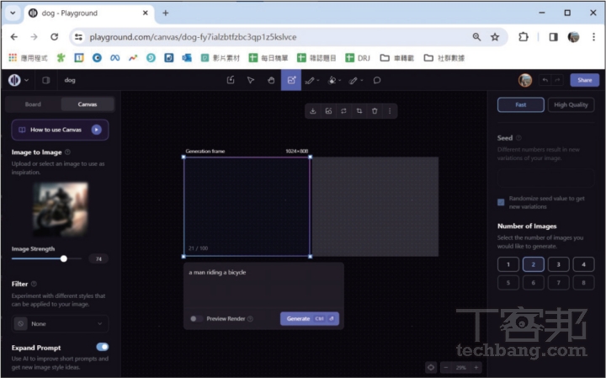606x378 pixels.
Task: Open the Filter help info icon
Action: coord(34,284)
